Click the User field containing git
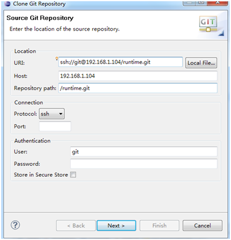Viewport: 231px width, 240px height. click(x=144, y=152)
